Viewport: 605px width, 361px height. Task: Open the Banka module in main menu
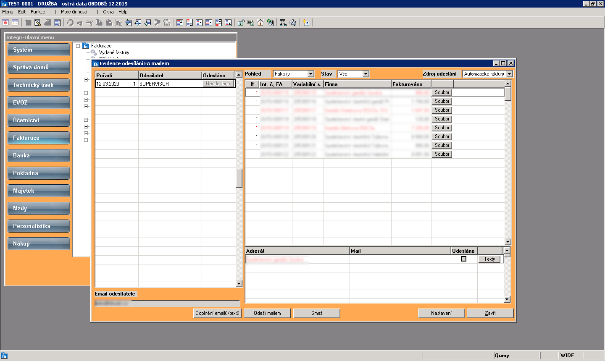tap(39, 155)
